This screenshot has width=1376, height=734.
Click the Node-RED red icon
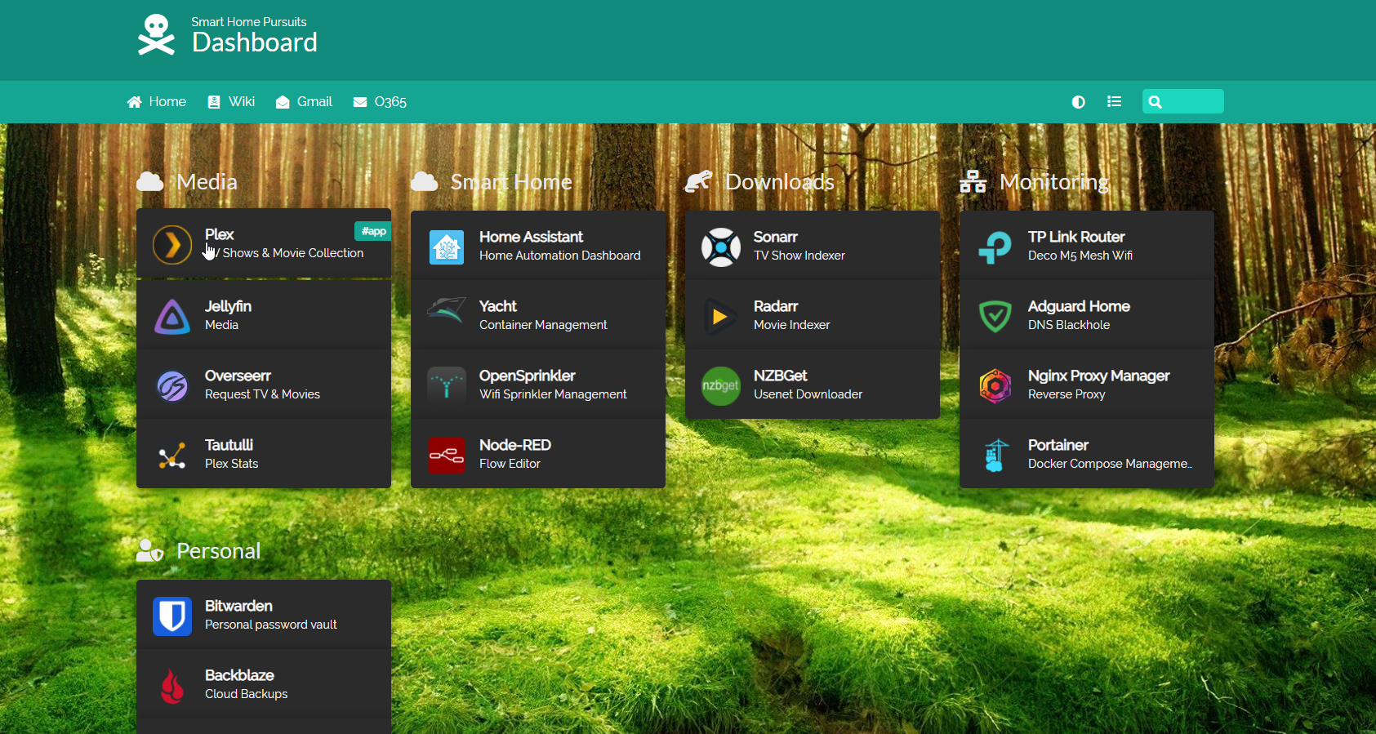coord(447,455)
